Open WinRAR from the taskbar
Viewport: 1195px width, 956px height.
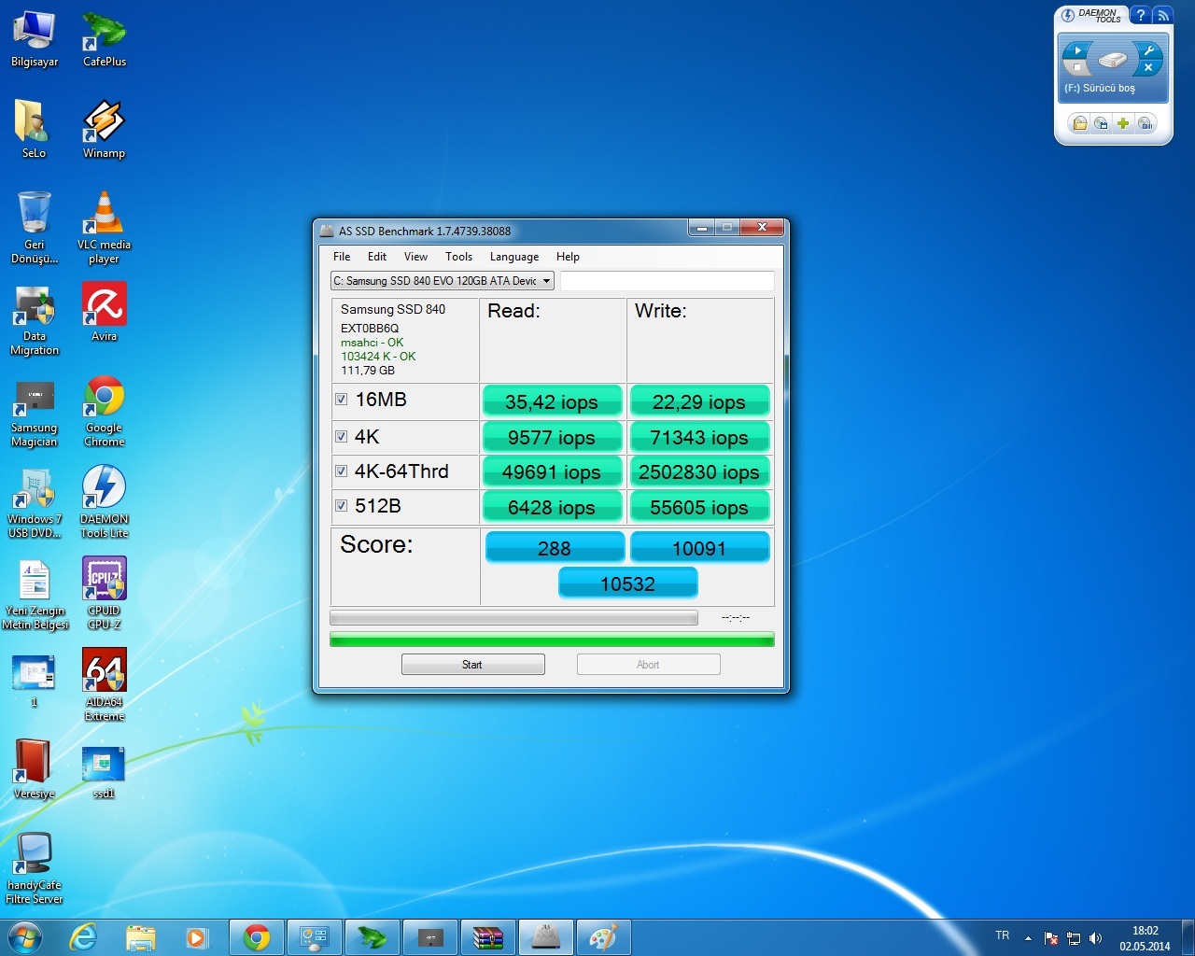click(487, 937)
